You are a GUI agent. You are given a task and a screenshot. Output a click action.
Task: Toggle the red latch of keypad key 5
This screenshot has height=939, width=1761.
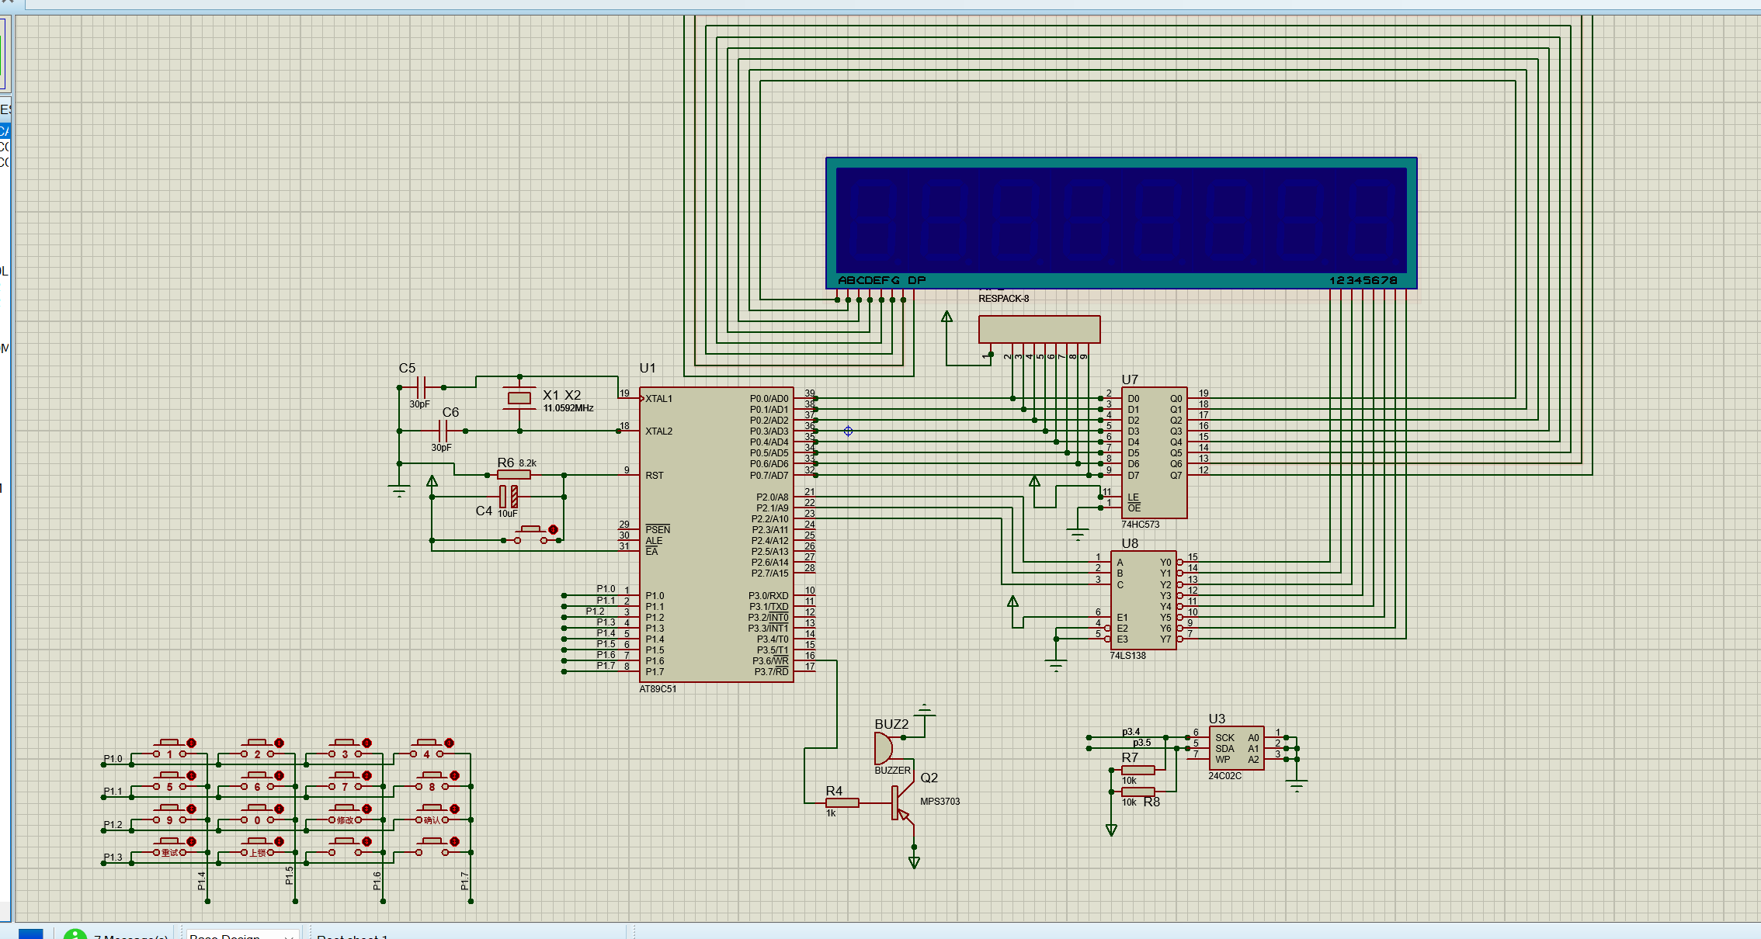pyautogui.click(x=191, y=775)
